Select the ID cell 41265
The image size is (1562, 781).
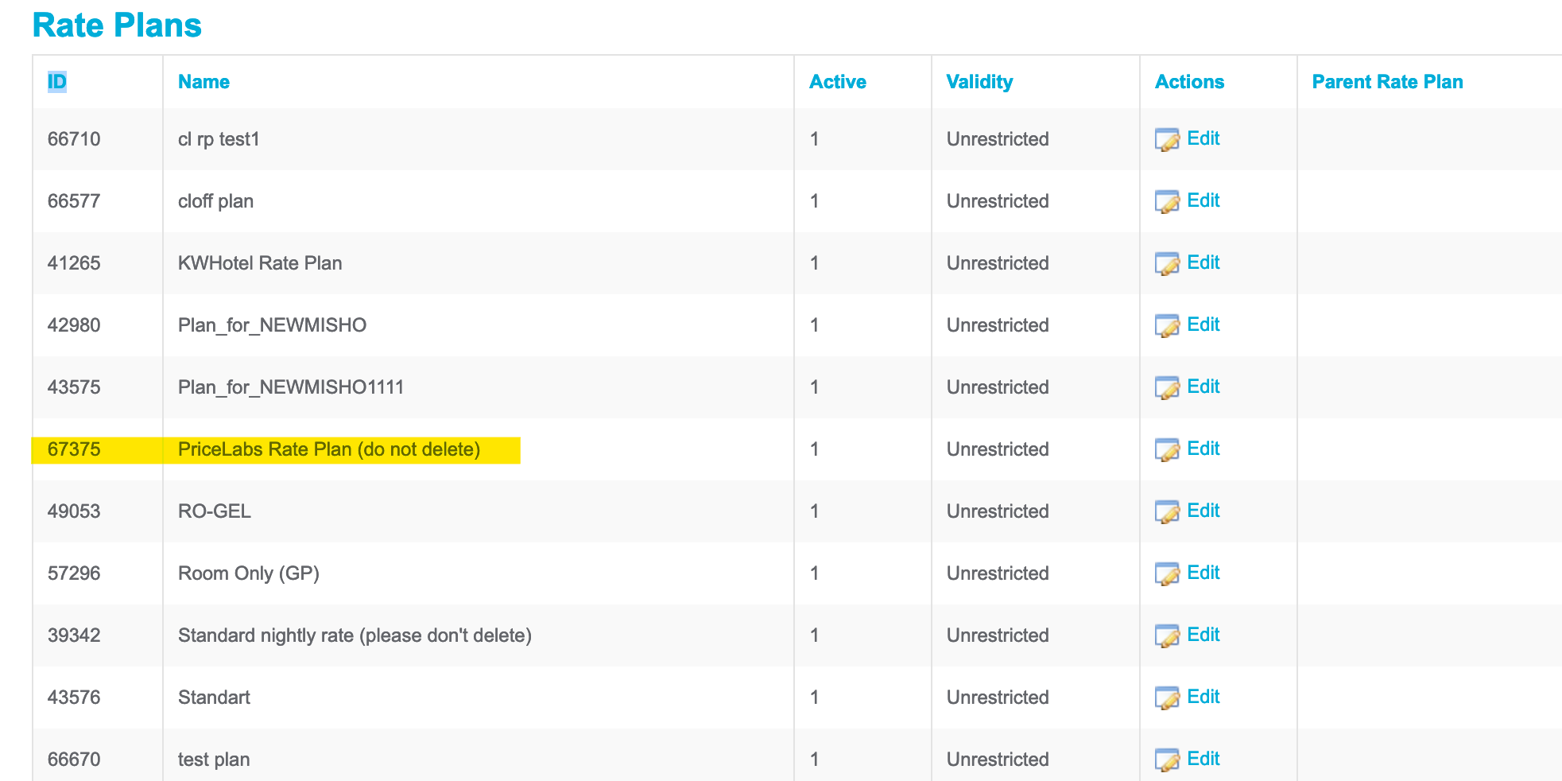point(74,263)
